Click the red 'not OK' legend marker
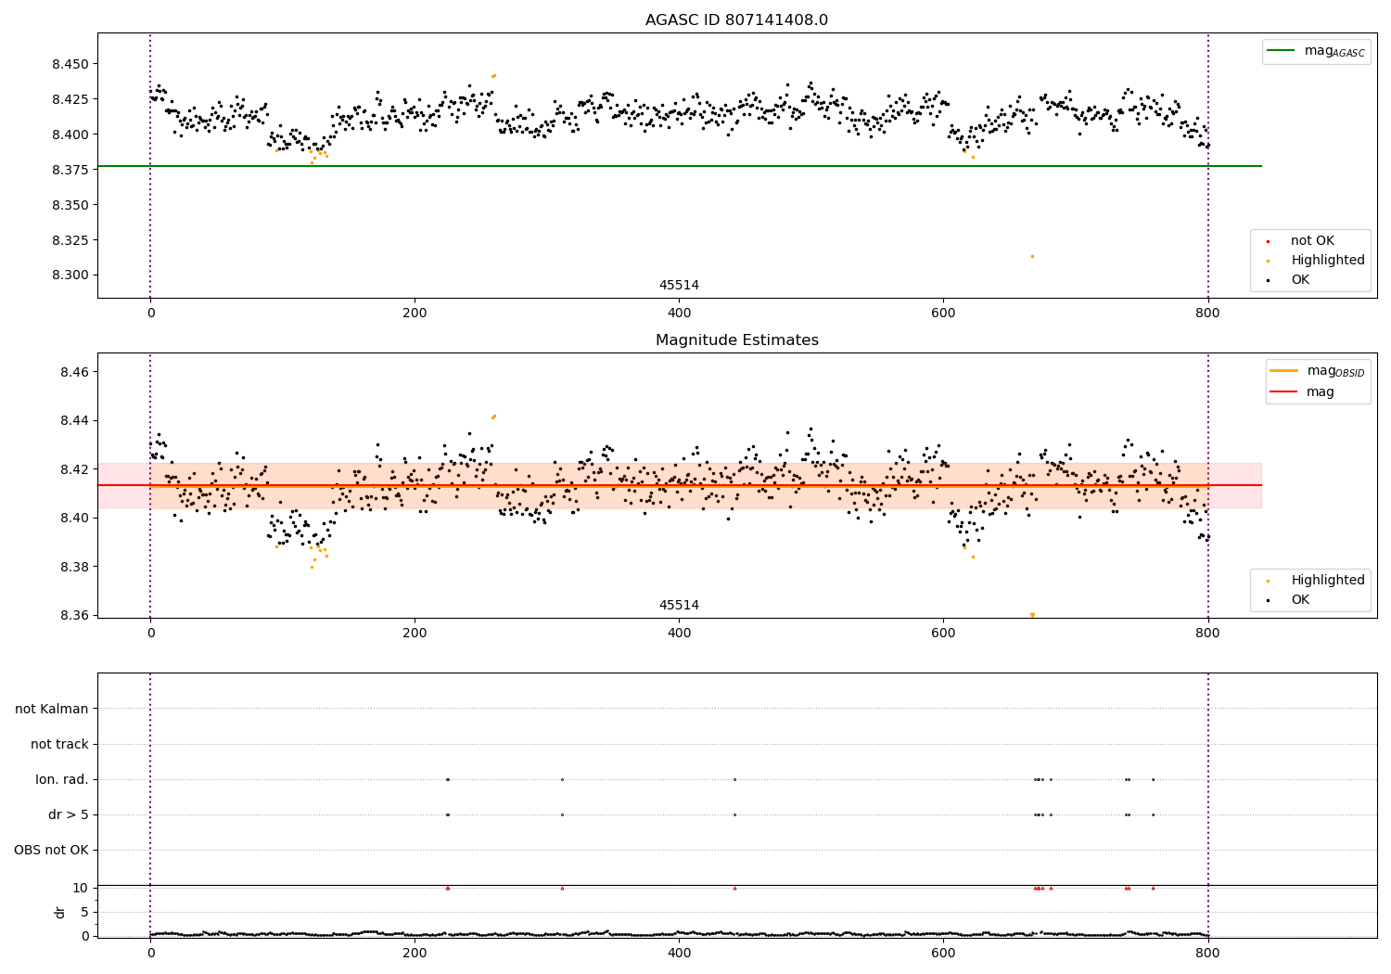1391x974 pixels. coord(1269,241)
